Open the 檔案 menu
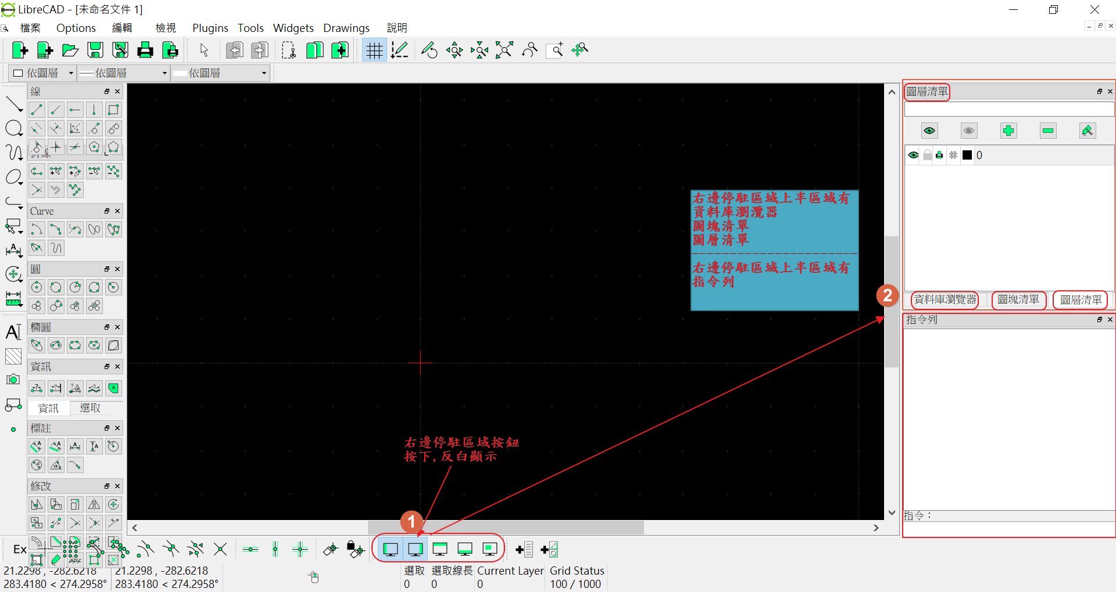This screenshot has width=1116, height=592. point(30,28)
